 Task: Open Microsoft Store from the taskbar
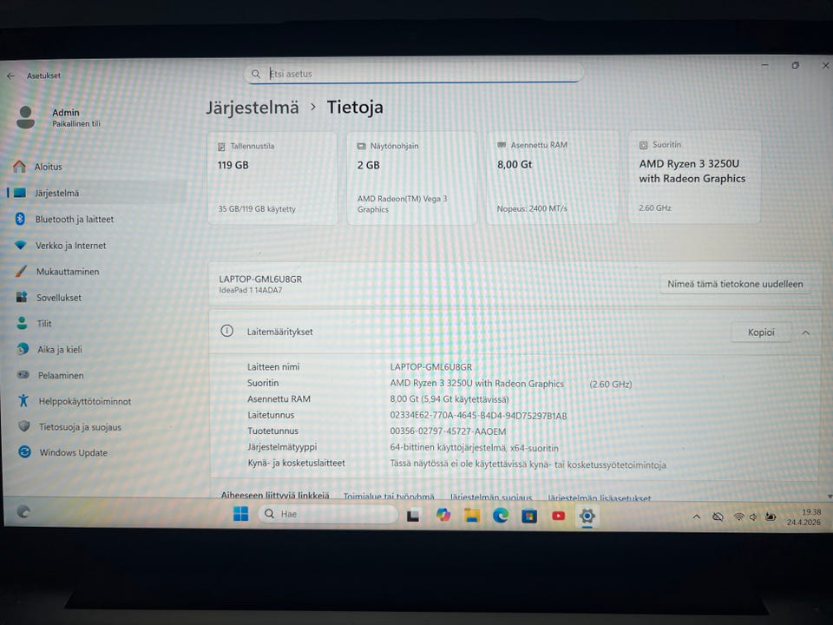point(529,516)
